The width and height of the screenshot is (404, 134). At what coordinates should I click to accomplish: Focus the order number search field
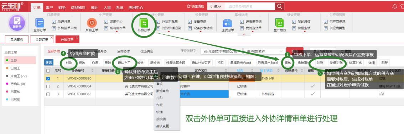(250, 6)
